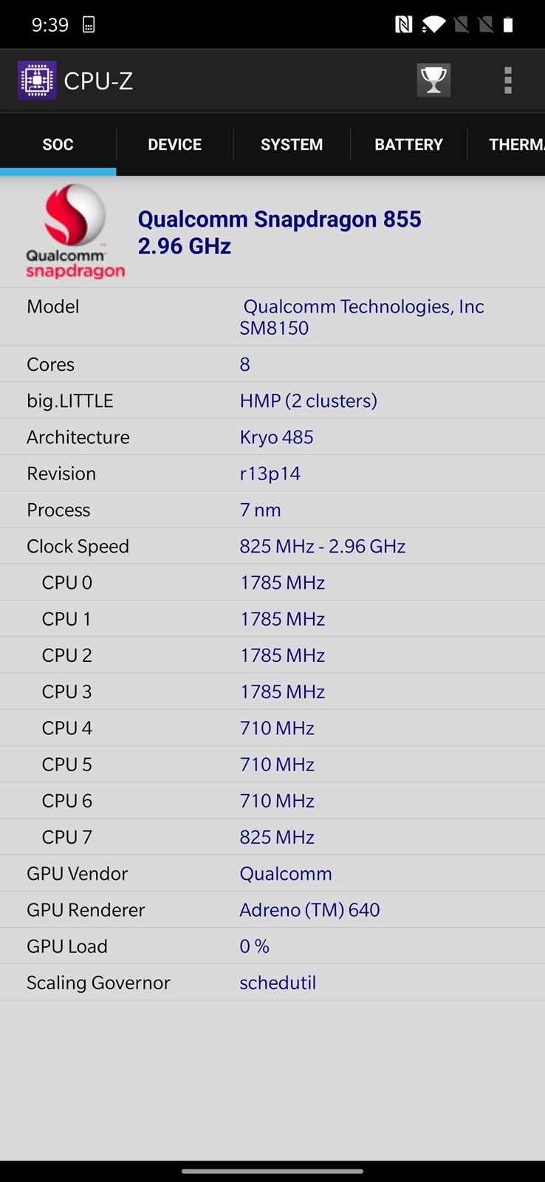
Task: Tap the Qualcomm Snapdragon logo
Action: (75, 232)
